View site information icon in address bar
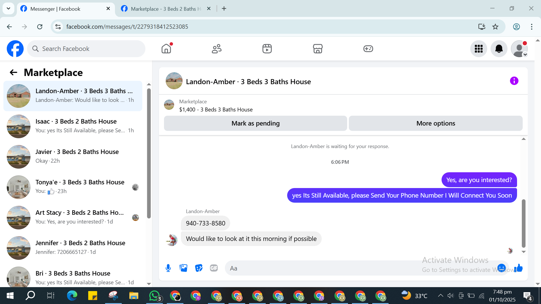This screenshot has width=541, height=304. tap(58, 27)
